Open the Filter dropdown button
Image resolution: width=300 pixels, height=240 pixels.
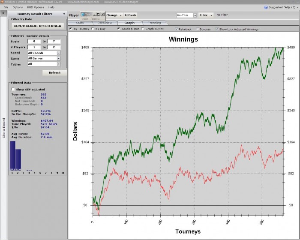click(x=206, y=15)
